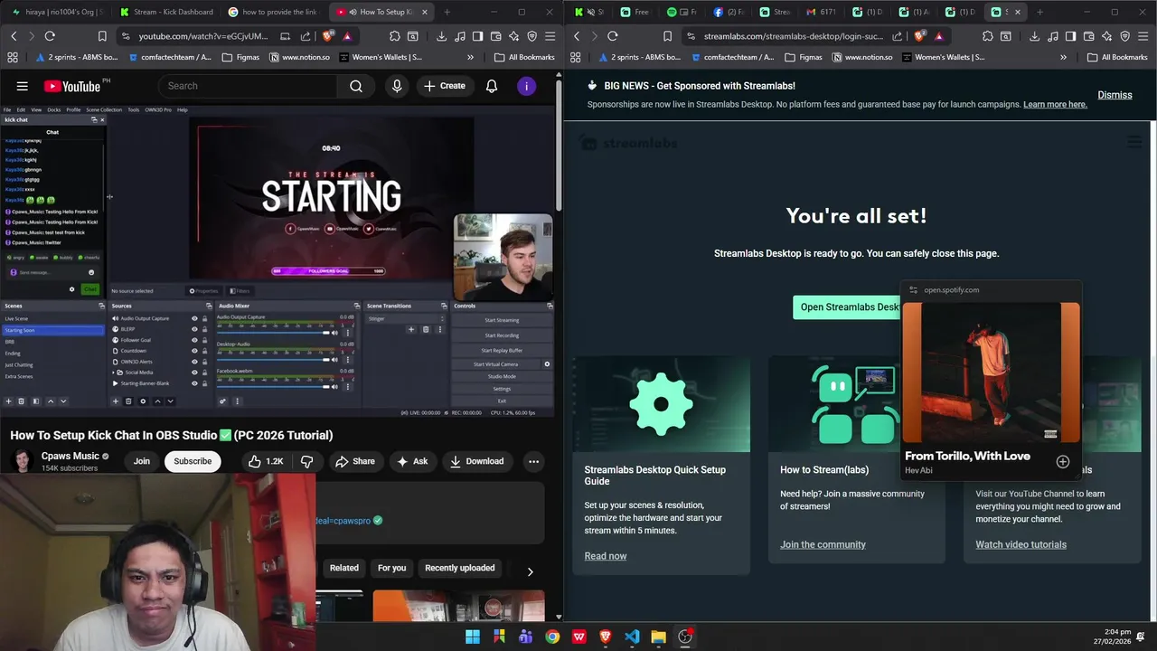The width and height of the screenshot is (1157, 651).
Task: Open File Explorer from taskbar
Action: pos(658,637)
